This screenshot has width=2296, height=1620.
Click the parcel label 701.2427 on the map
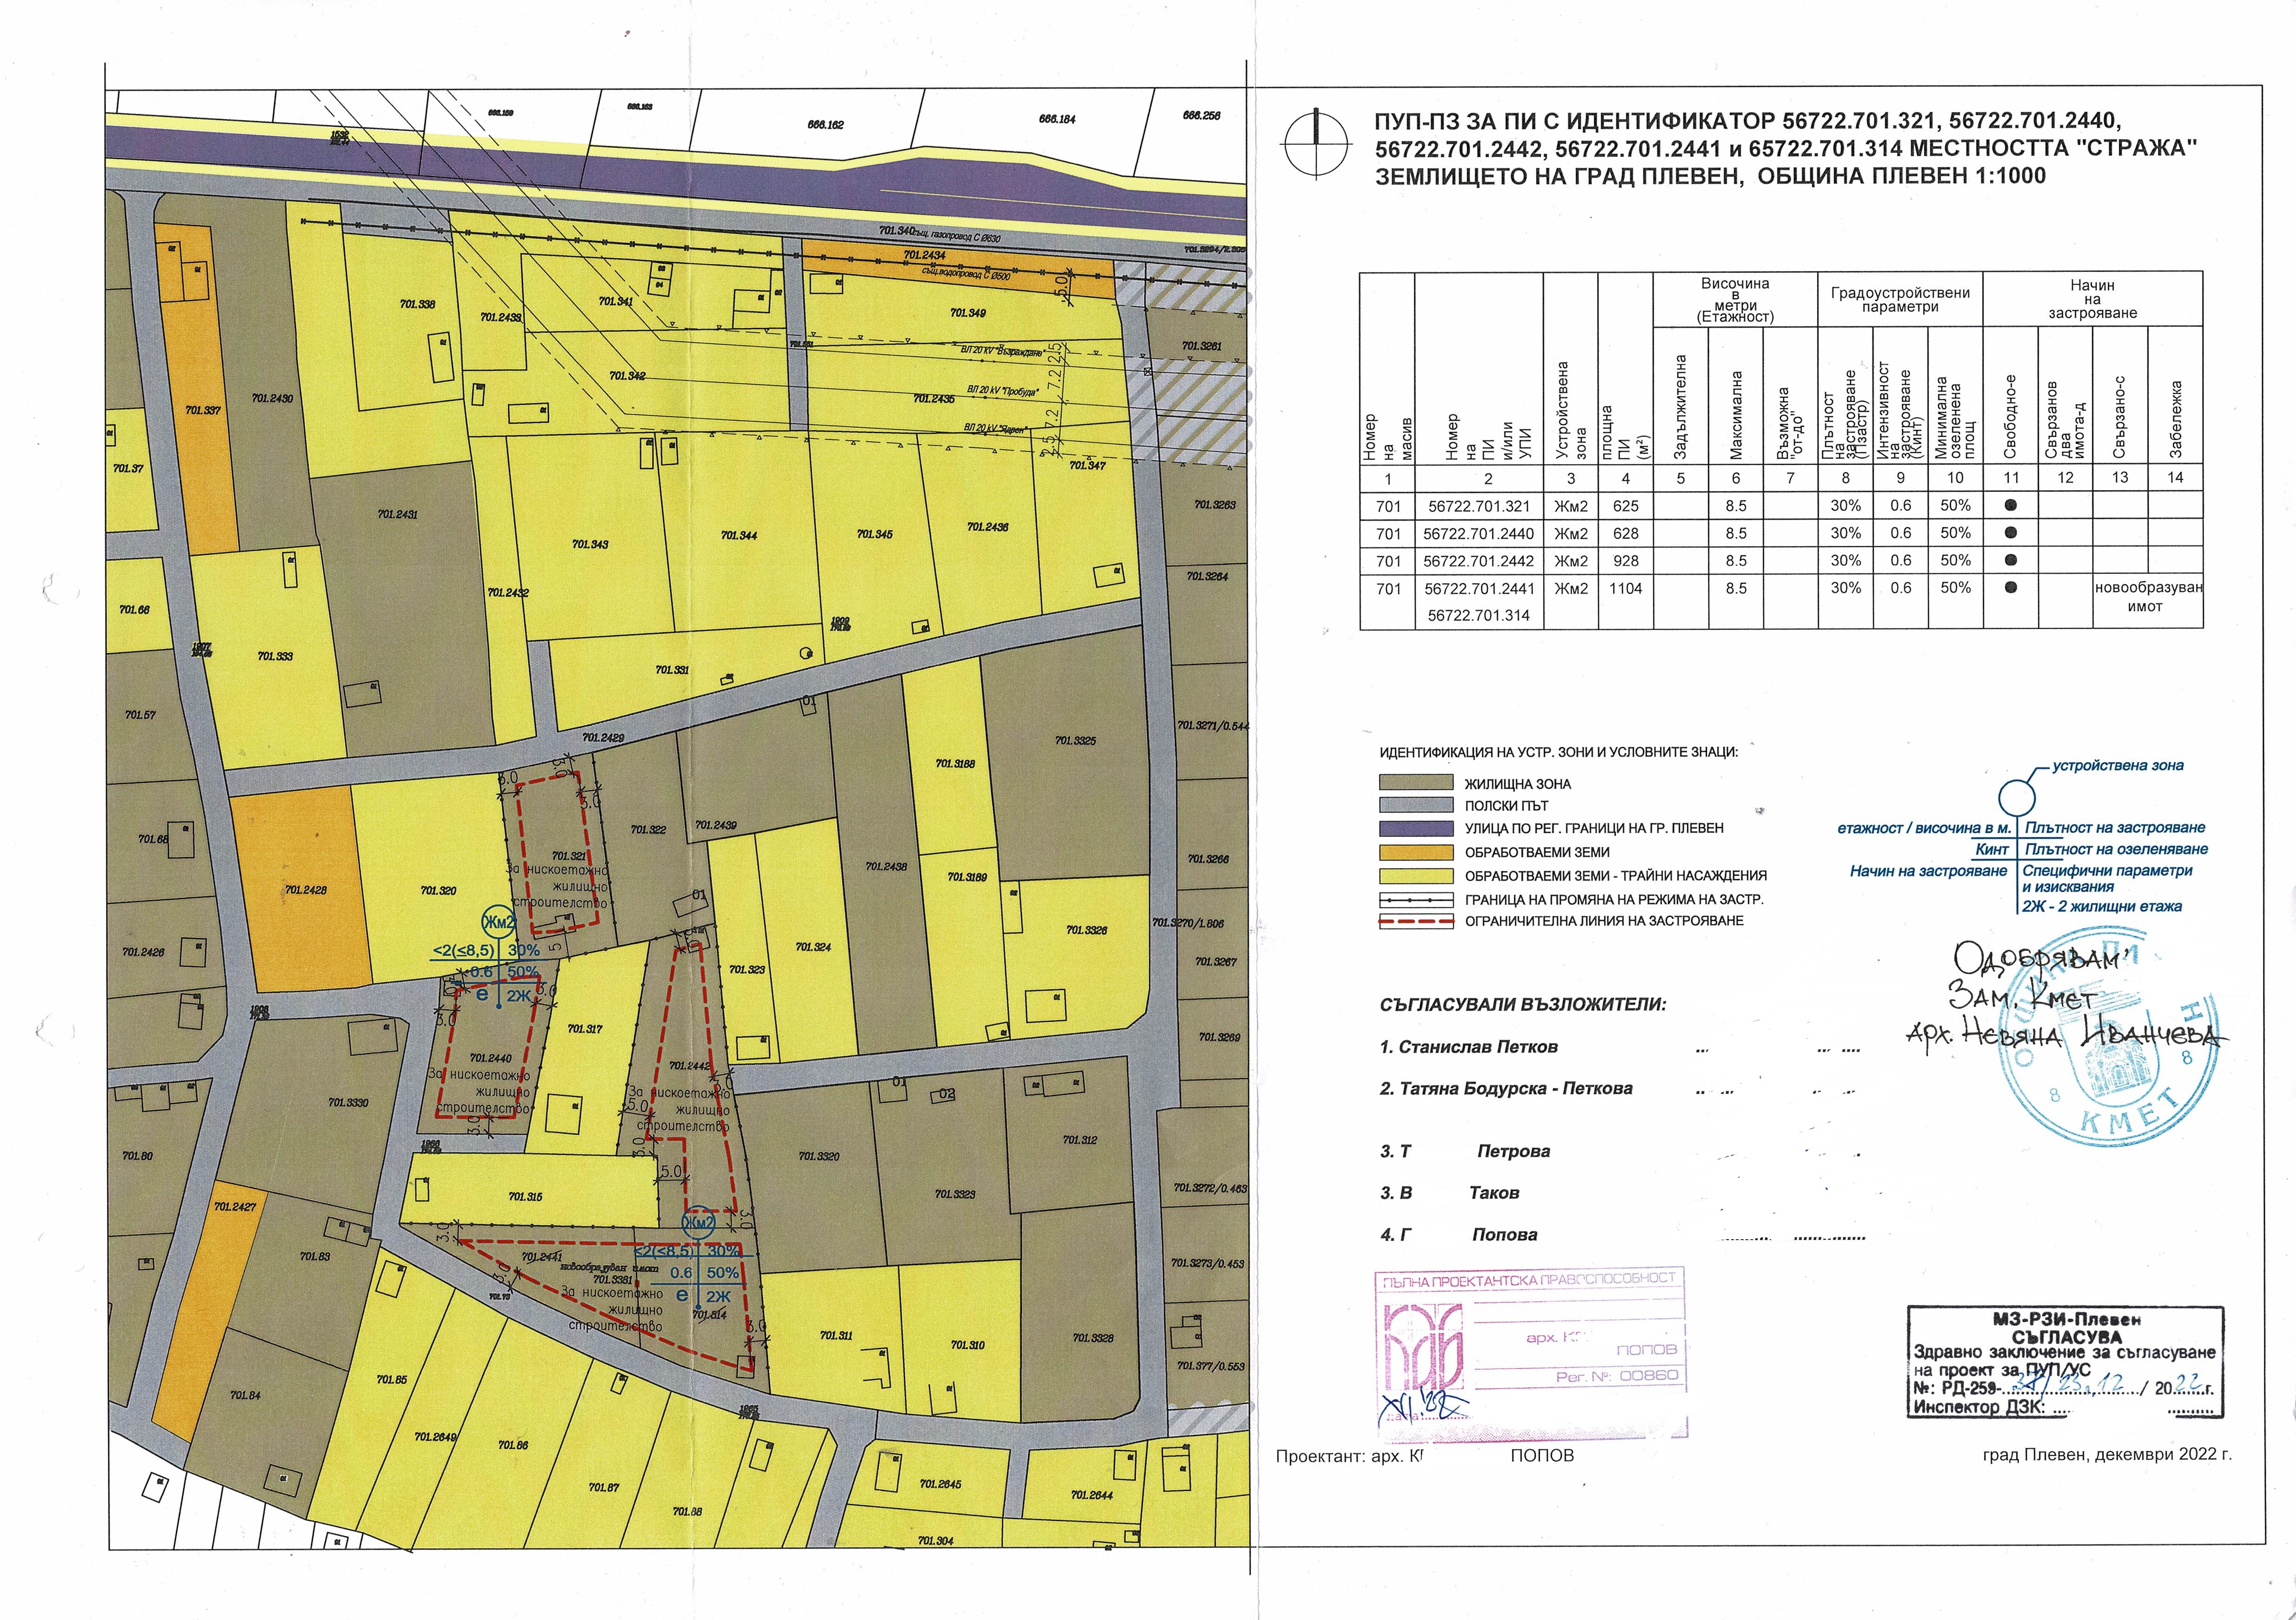(x=234, y=1207)
